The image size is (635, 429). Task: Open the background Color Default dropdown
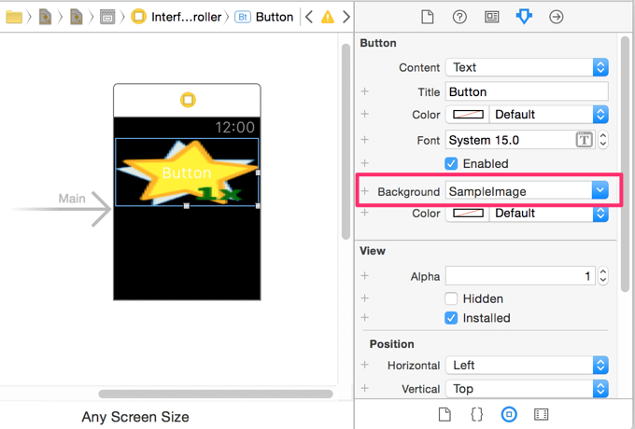[549, 213]
